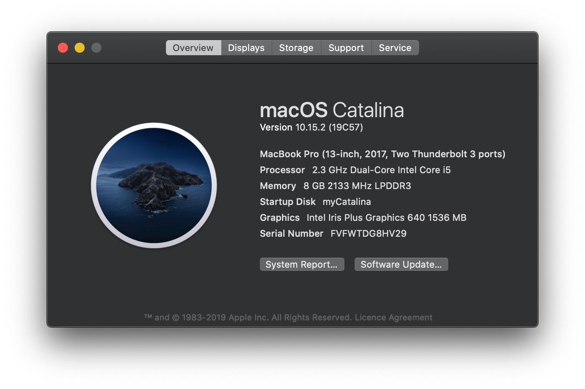The height and width of the screenshot is (389, 585).
Task: Open System Report
Action: coord(302,264)
